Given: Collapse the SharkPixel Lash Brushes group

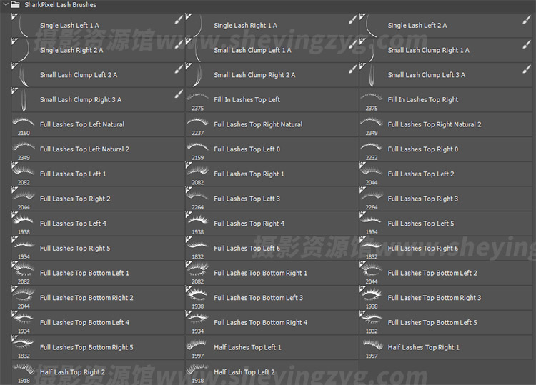Looking at the screenshot, I should point(5,5).
